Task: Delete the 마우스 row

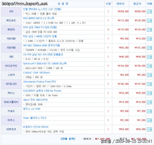Action: coord(149,120)
